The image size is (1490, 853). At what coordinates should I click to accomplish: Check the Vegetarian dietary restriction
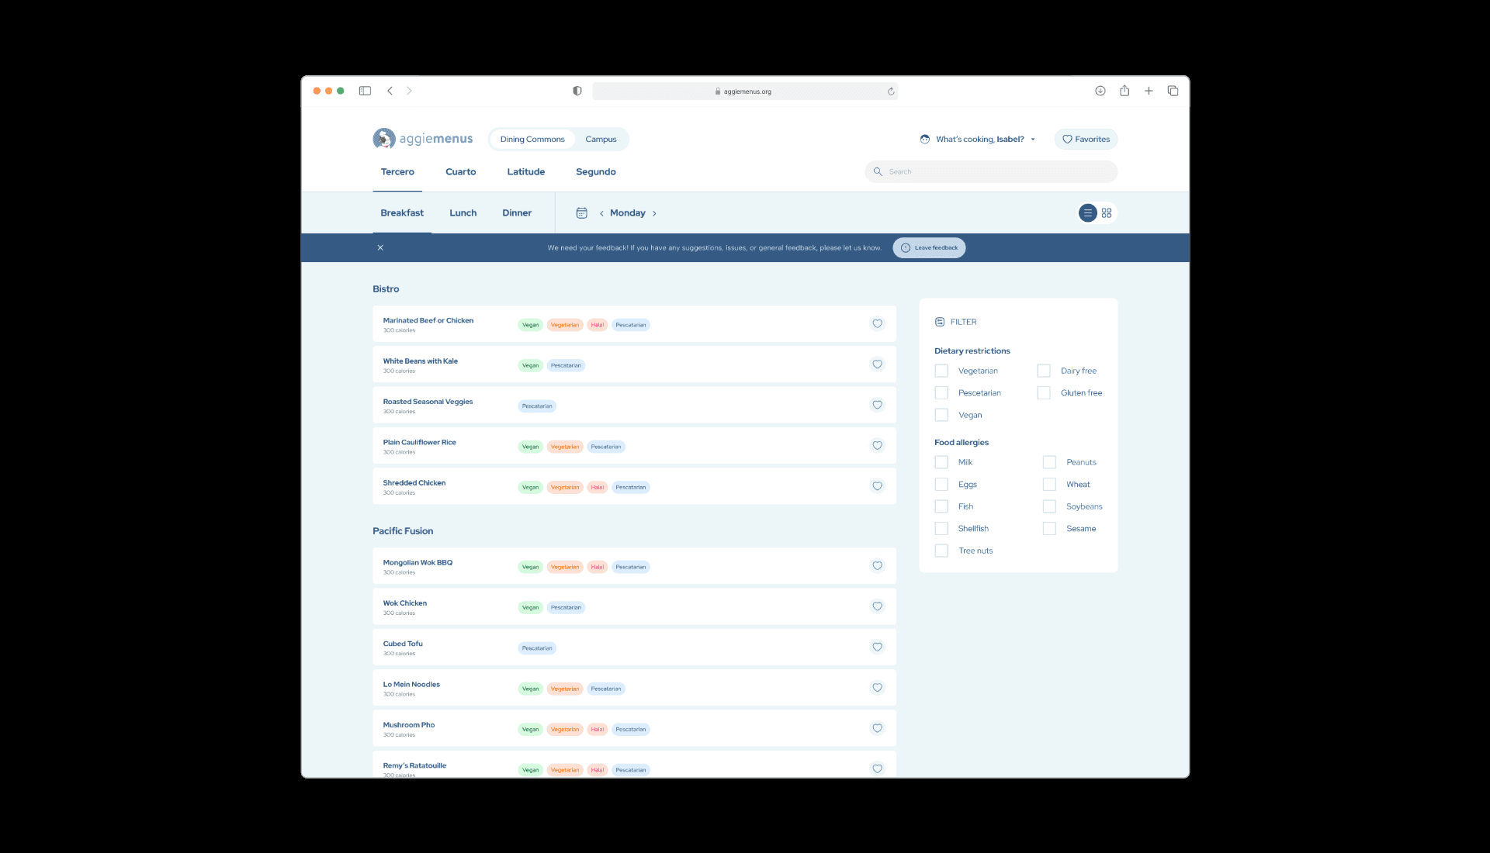pos(941,371)
